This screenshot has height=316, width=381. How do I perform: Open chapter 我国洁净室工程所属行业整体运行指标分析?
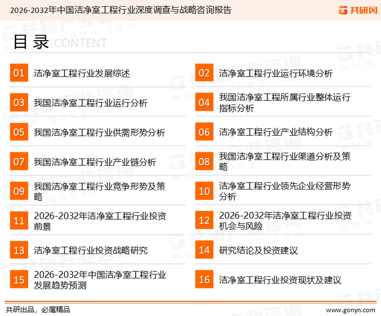coord(285,103)
